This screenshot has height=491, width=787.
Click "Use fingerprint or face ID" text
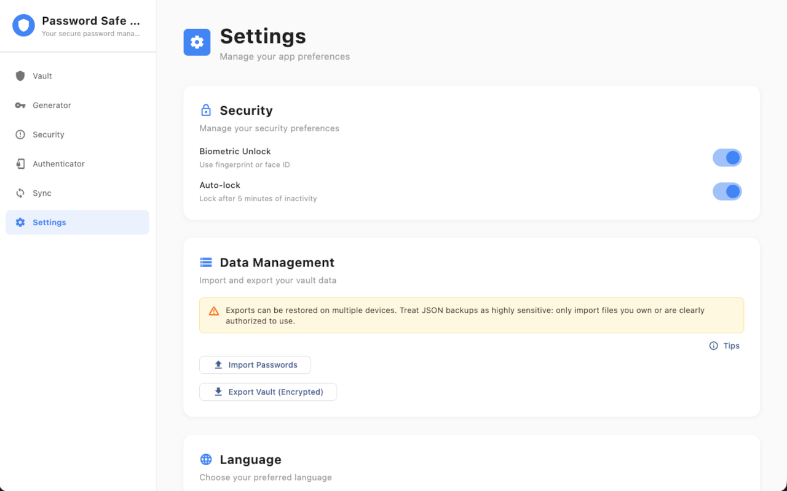tap(245, 165)
